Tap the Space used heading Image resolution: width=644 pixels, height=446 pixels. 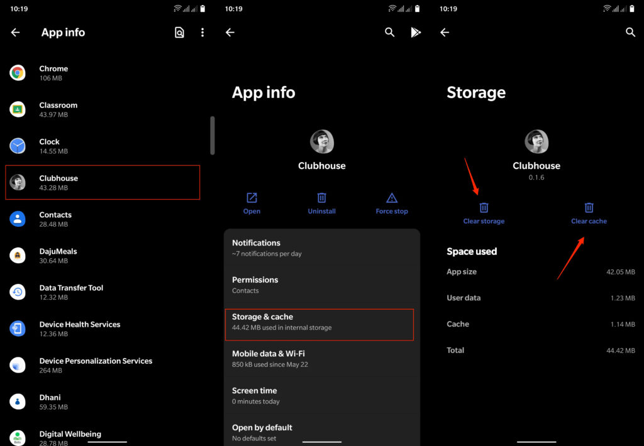point(472,251)
